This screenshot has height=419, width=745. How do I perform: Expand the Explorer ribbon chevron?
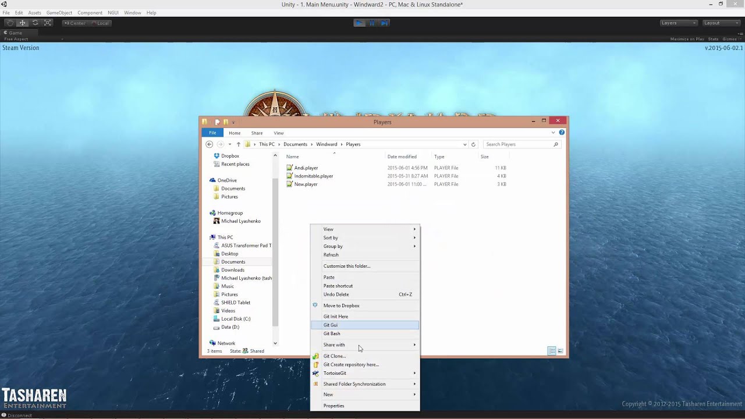(554, 133)
